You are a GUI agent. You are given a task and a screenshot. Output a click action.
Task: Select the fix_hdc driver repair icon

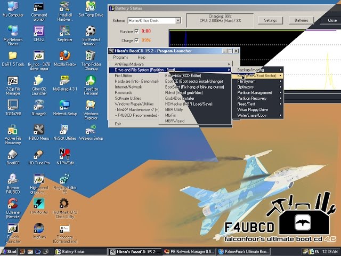[x=39, y=60]
